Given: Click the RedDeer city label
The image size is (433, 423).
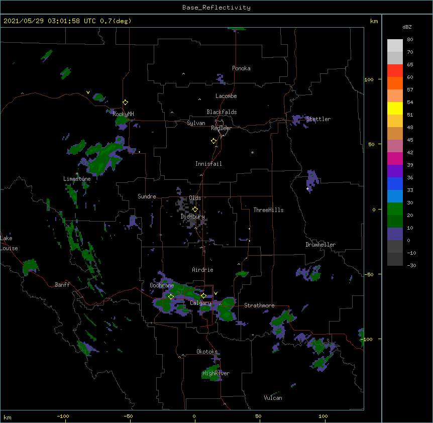Looking at the screenshot, I should pos(221,128).
